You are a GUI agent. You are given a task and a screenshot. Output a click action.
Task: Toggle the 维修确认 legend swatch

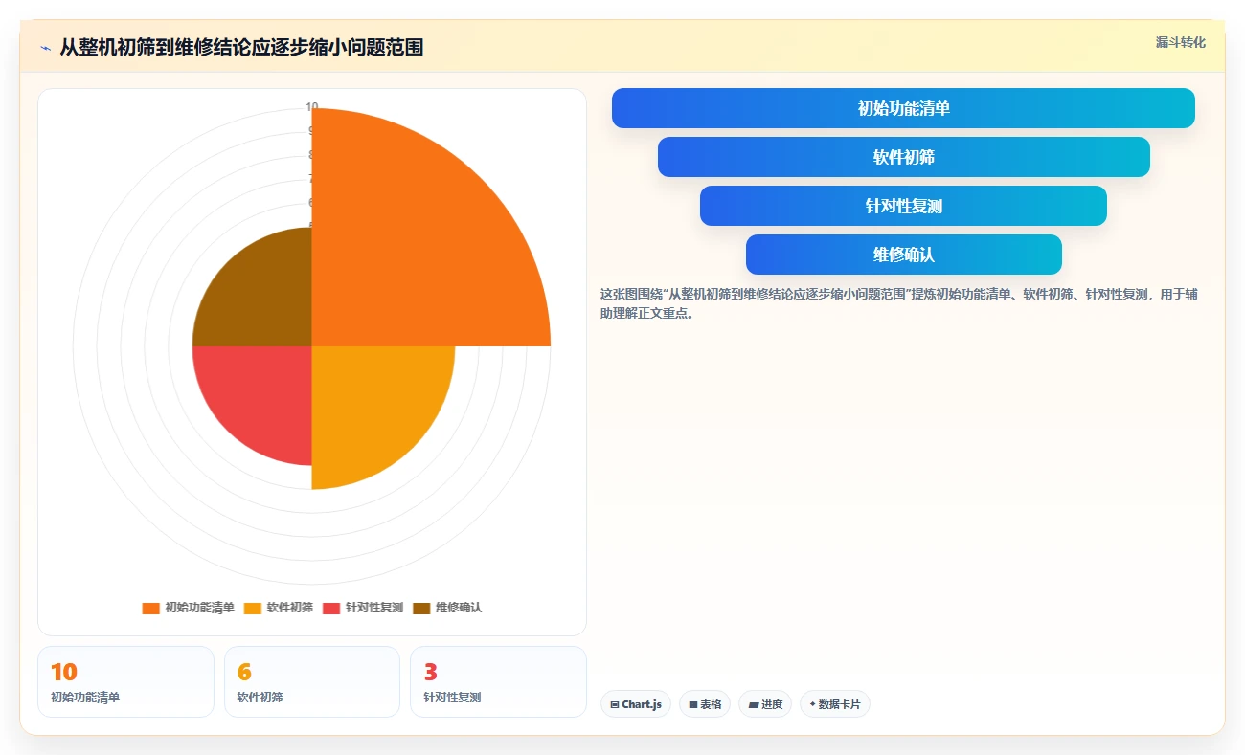421,608
